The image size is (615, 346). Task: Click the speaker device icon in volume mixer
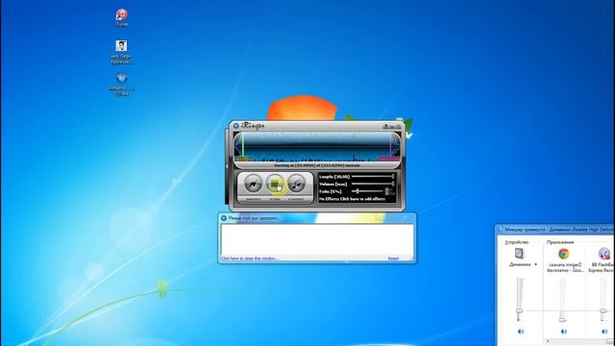(519, 254)
